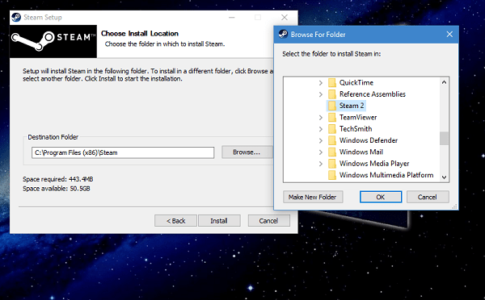Click the Steam icon in Browse For Folder title bar
Screen dimensions: 485x300
coord(283,34)
